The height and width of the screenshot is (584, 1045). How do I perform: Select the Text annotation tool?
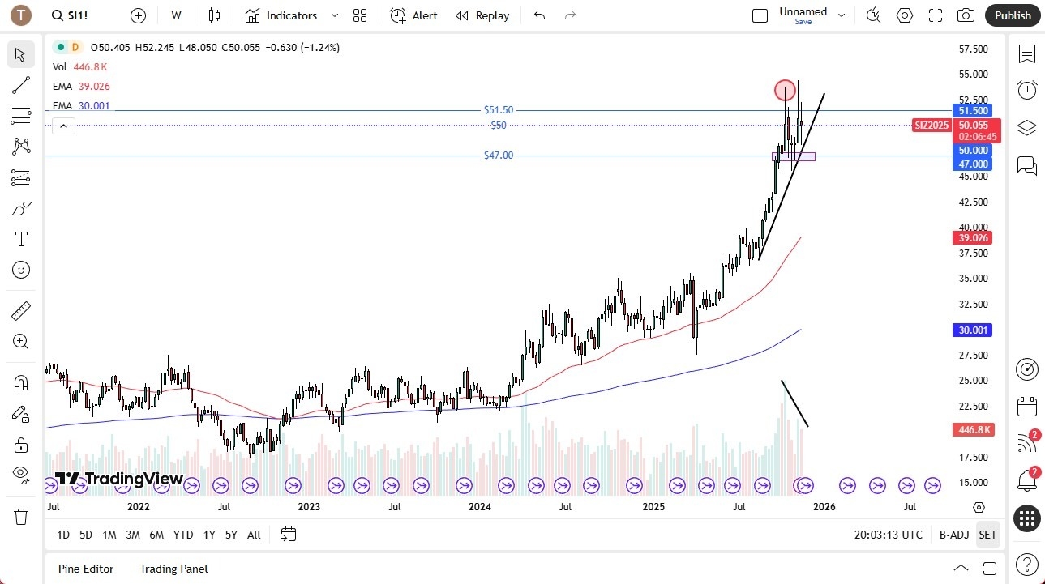click(x=21, y=238)
